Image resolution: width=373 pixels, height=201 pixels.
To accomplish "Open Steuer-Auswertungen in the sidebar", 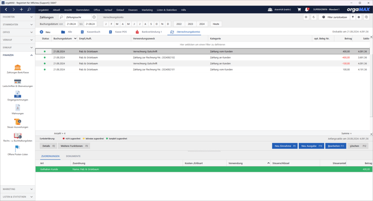I will [x=17, y=123].
